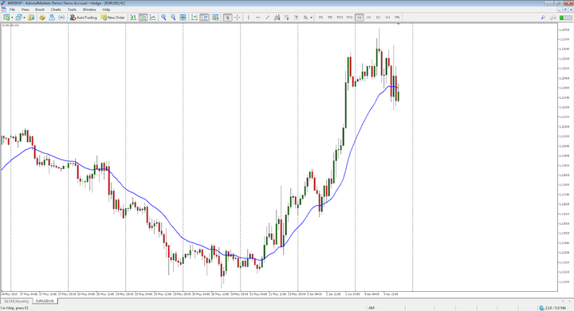Switch to W1 timeframe

pyautogui.click(x=387, y=18)
